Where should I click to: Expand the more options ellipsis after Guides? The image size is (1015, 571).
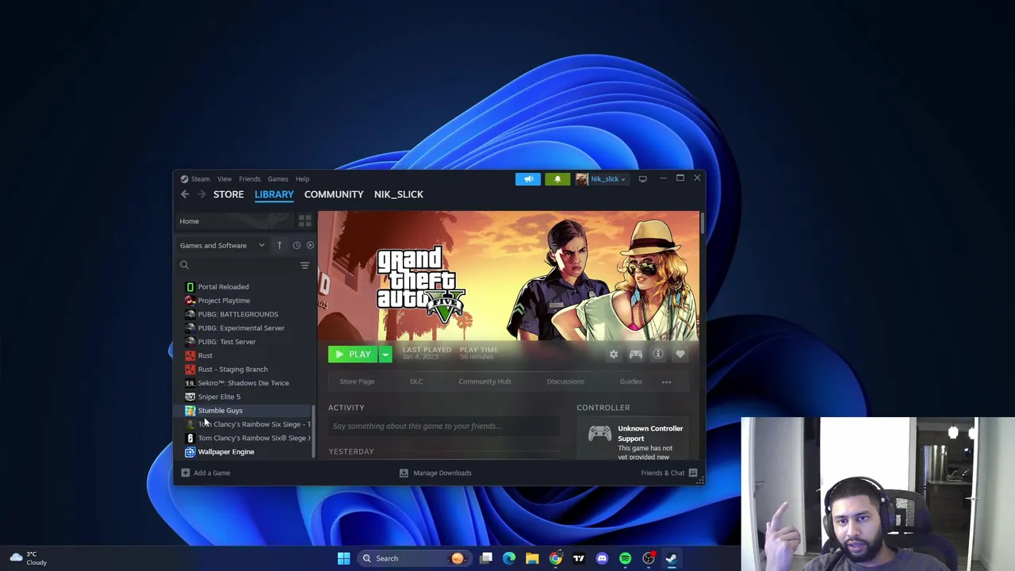(x=666, y=381)
